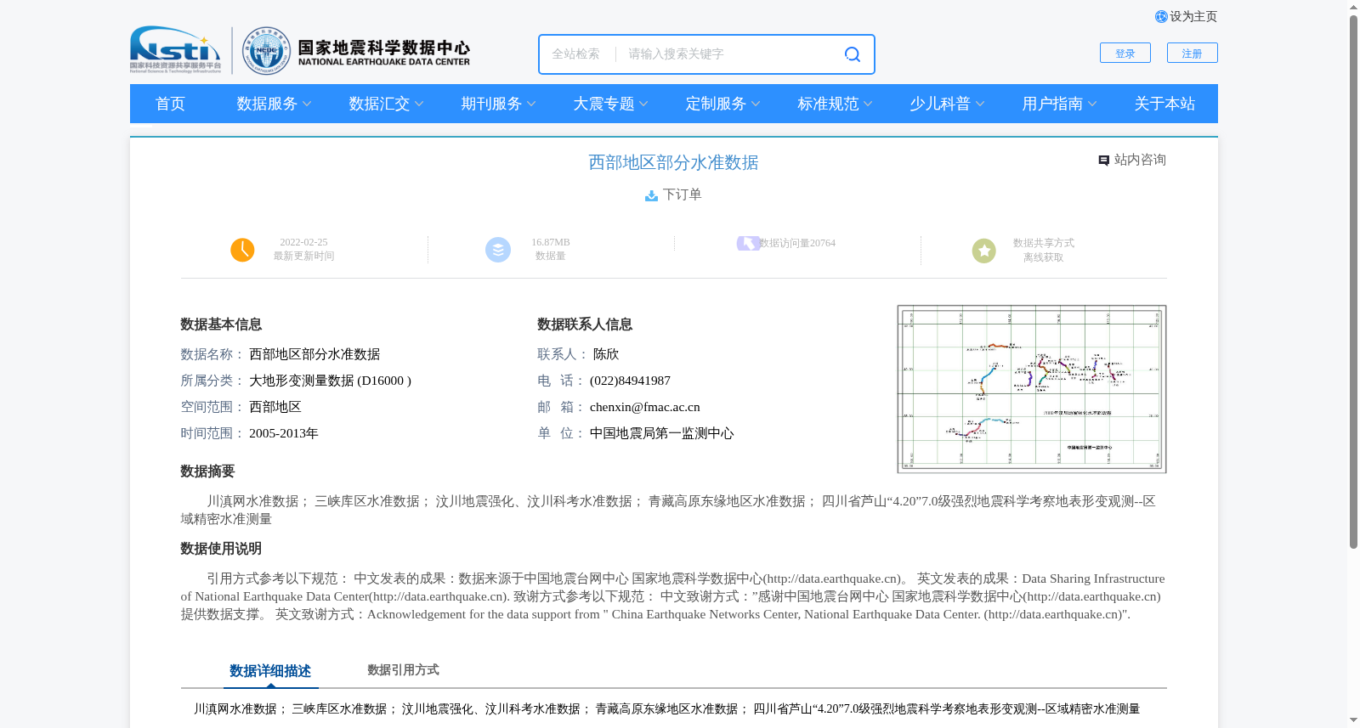Click the data visit count icon
The image size is (1360, 728).
[748, 243]
